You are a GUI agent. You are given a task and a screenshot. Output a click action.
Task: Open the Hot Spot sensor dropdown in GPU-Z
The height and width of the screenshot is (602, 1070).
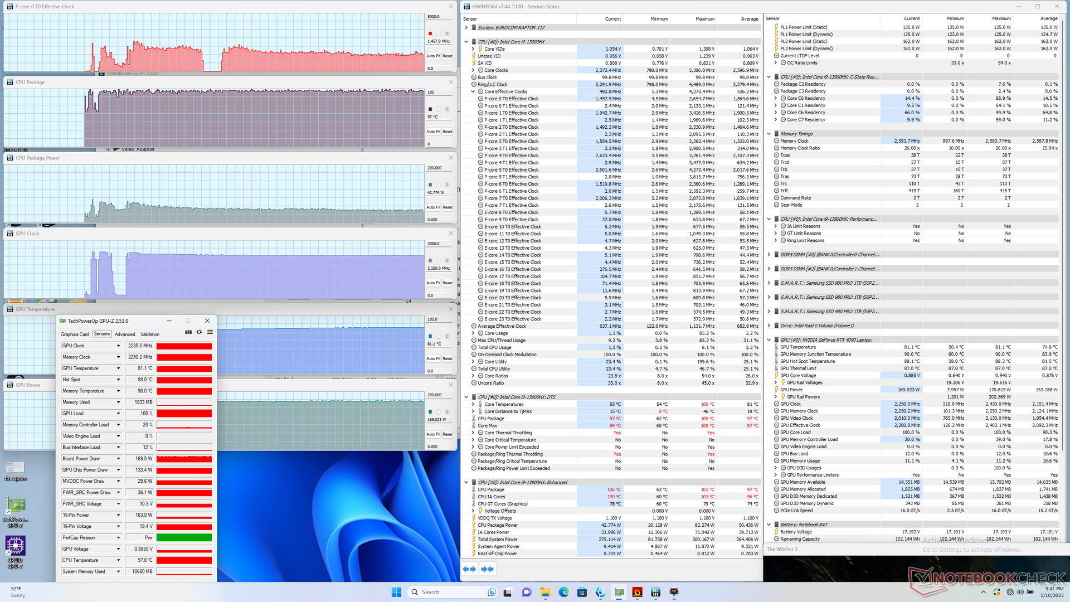click(118, 380)
